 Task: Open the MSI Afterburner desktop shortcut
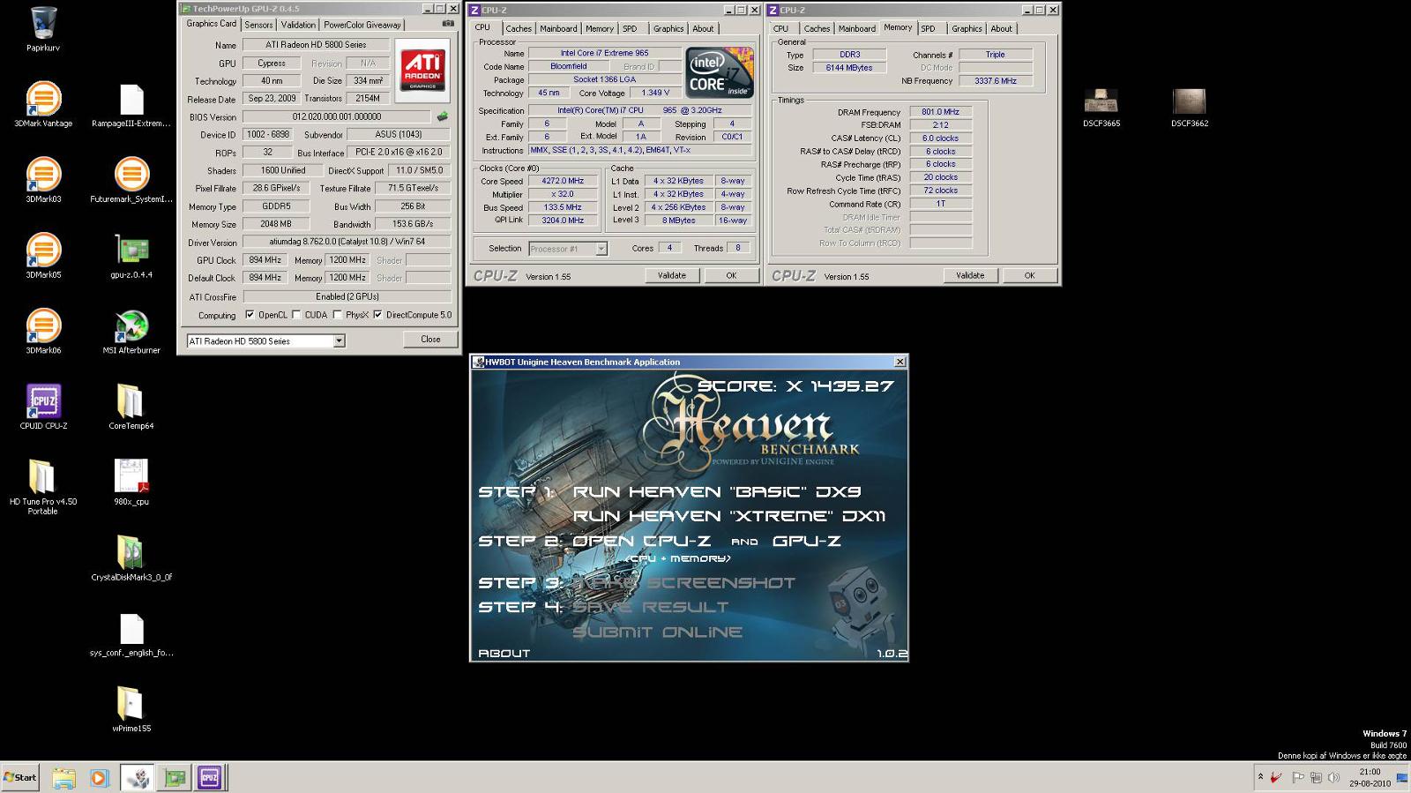[131, 331]
